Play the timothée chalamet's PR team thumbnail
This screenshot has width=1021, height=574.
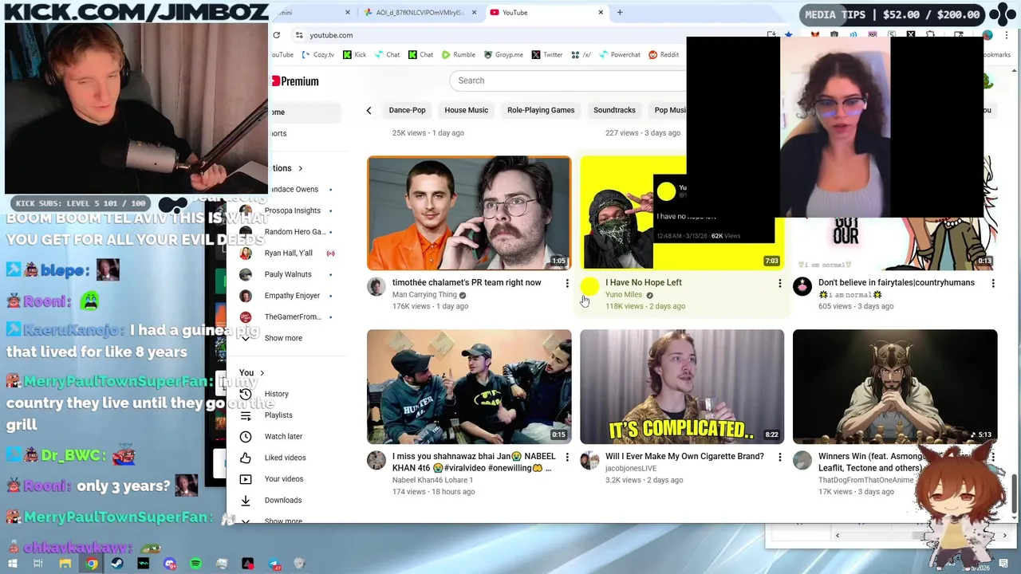[x=469, y=213]
